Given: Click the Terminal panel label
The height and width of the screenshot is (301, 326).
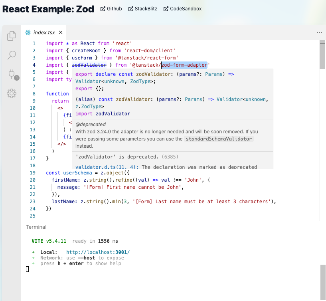Looking at the screenshot, I should (x=36, y=226).
